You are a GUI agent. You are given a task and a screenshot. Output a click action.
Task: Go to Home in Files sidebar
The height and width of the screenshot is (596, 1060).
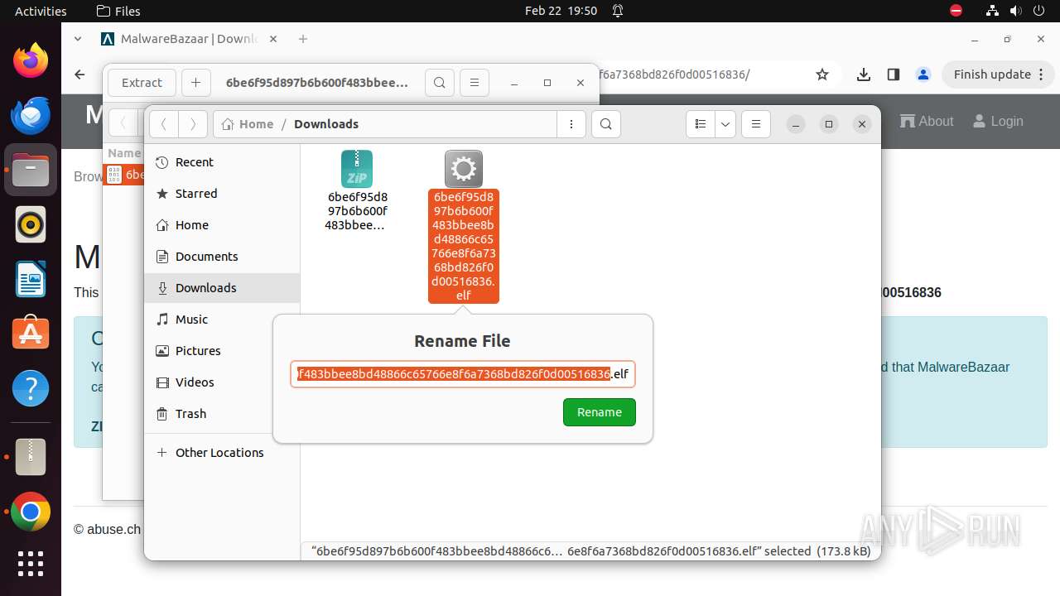(x=221, y=225)
